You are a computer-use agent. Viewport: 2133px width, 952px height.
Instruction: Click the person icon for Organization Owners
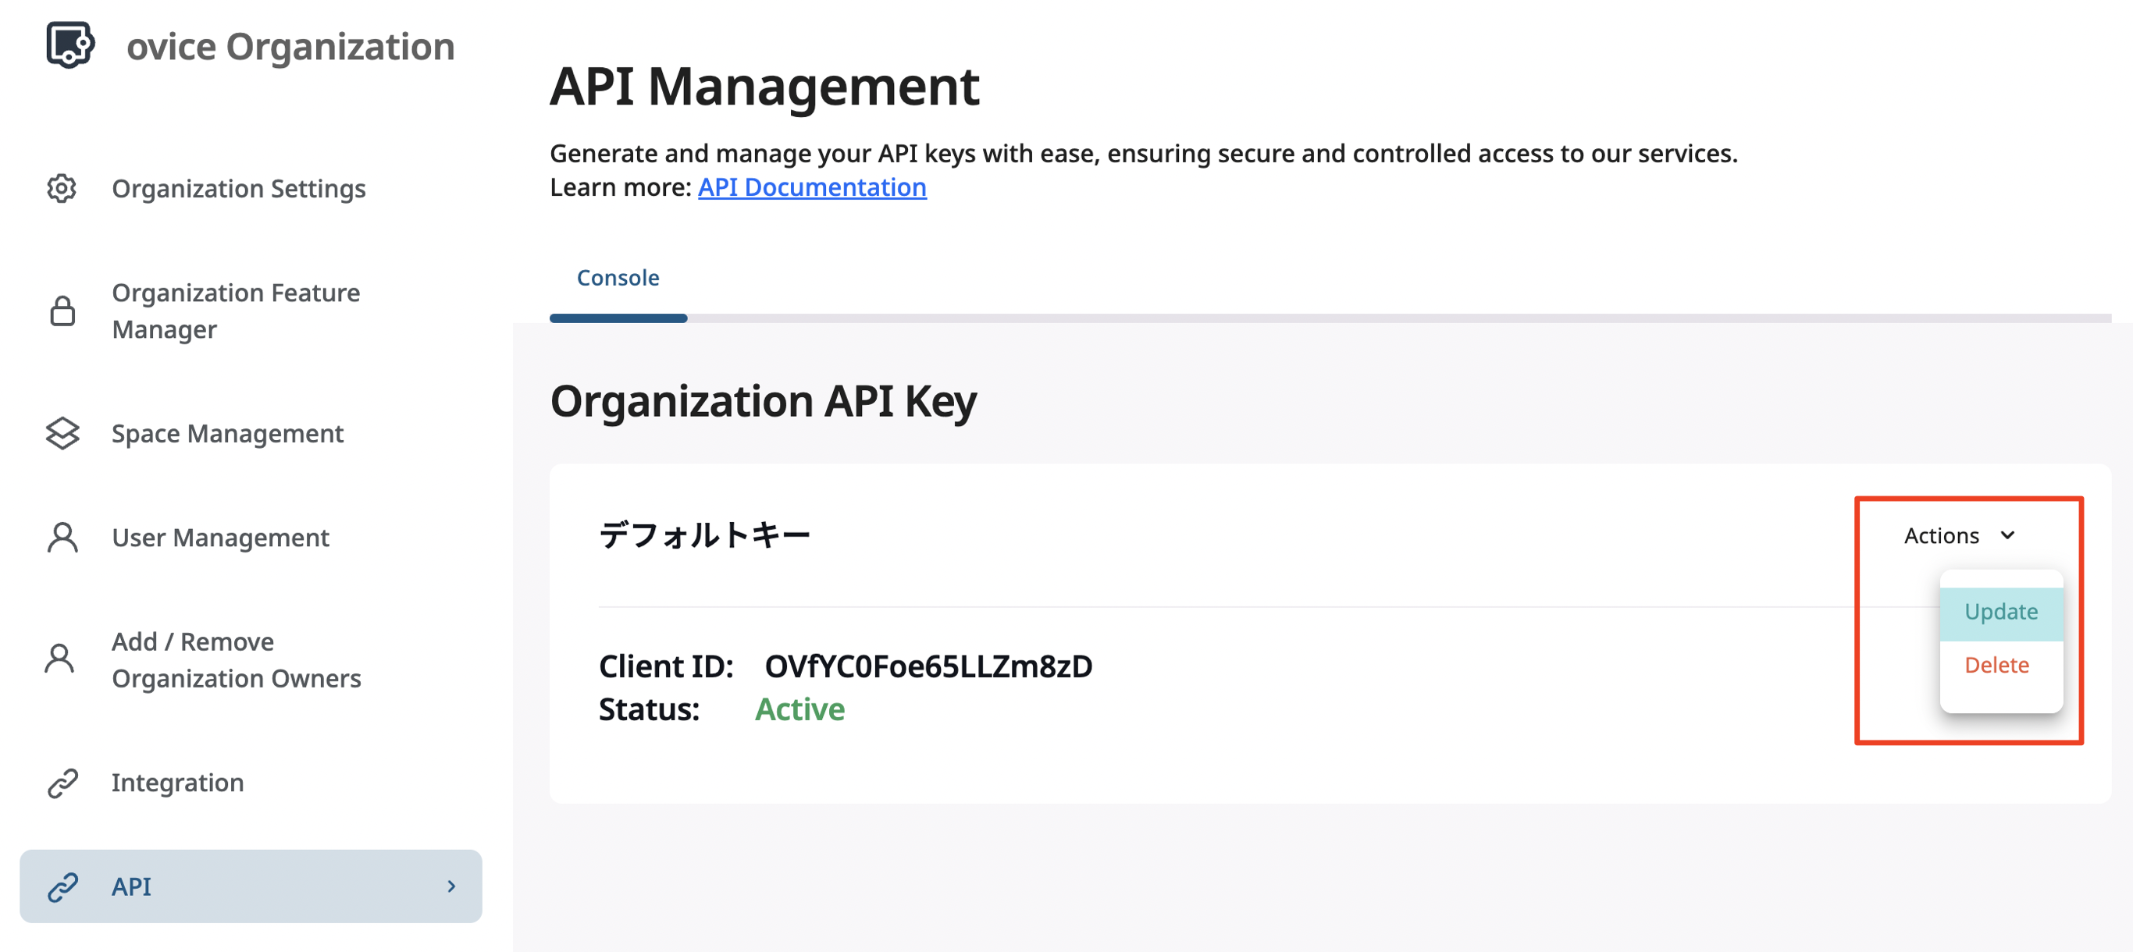coord(59,660)
